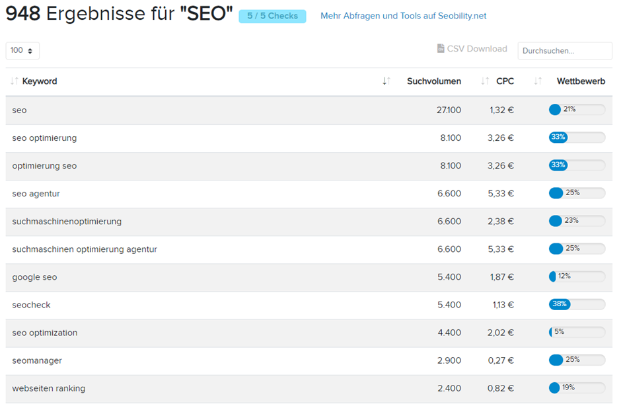
Task: Click the sort arrows left of CPC
Action: click(484, 81)
